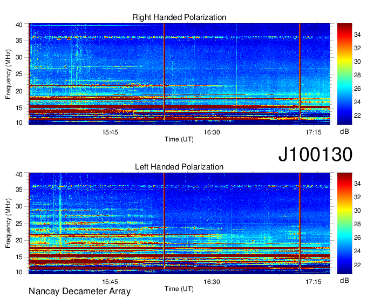Image resolution: width=367 pixels, height=298 pixels.
Task: Click the Time (UT) label under the Left Handed plot
Action: [x=179, y=289]
